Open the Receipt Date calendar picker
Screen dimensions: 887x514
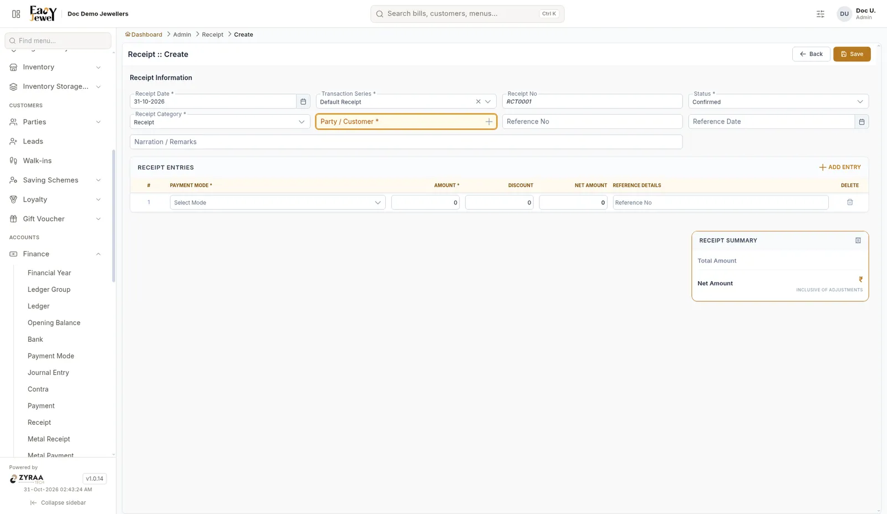tap(303, 101)
